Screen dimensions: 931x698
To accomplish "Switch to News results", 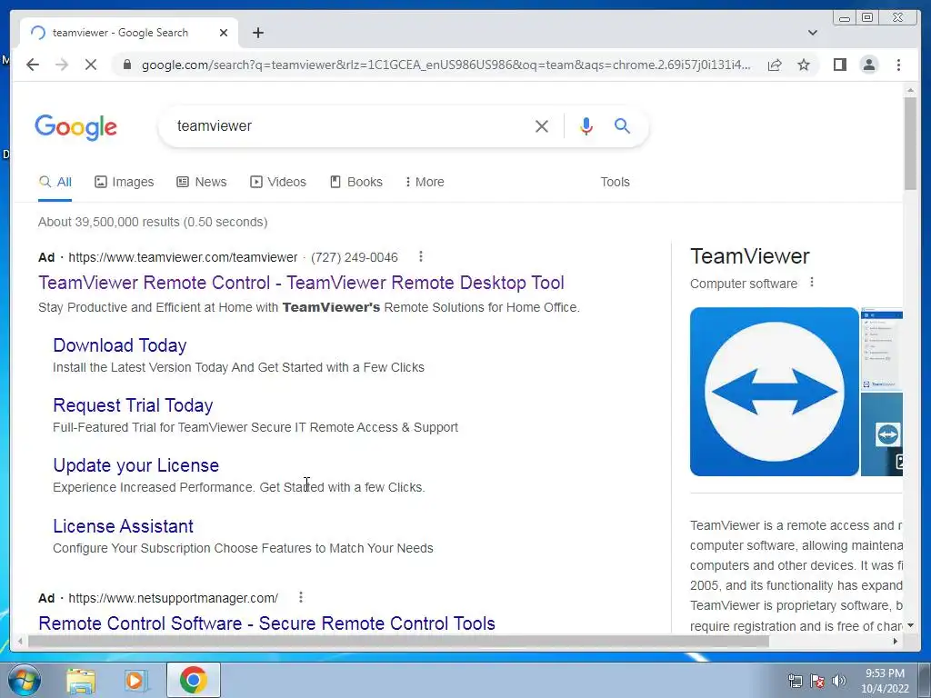I will [202, 182].
